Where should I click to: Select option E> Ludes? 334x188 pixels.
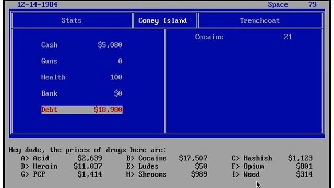142,167
